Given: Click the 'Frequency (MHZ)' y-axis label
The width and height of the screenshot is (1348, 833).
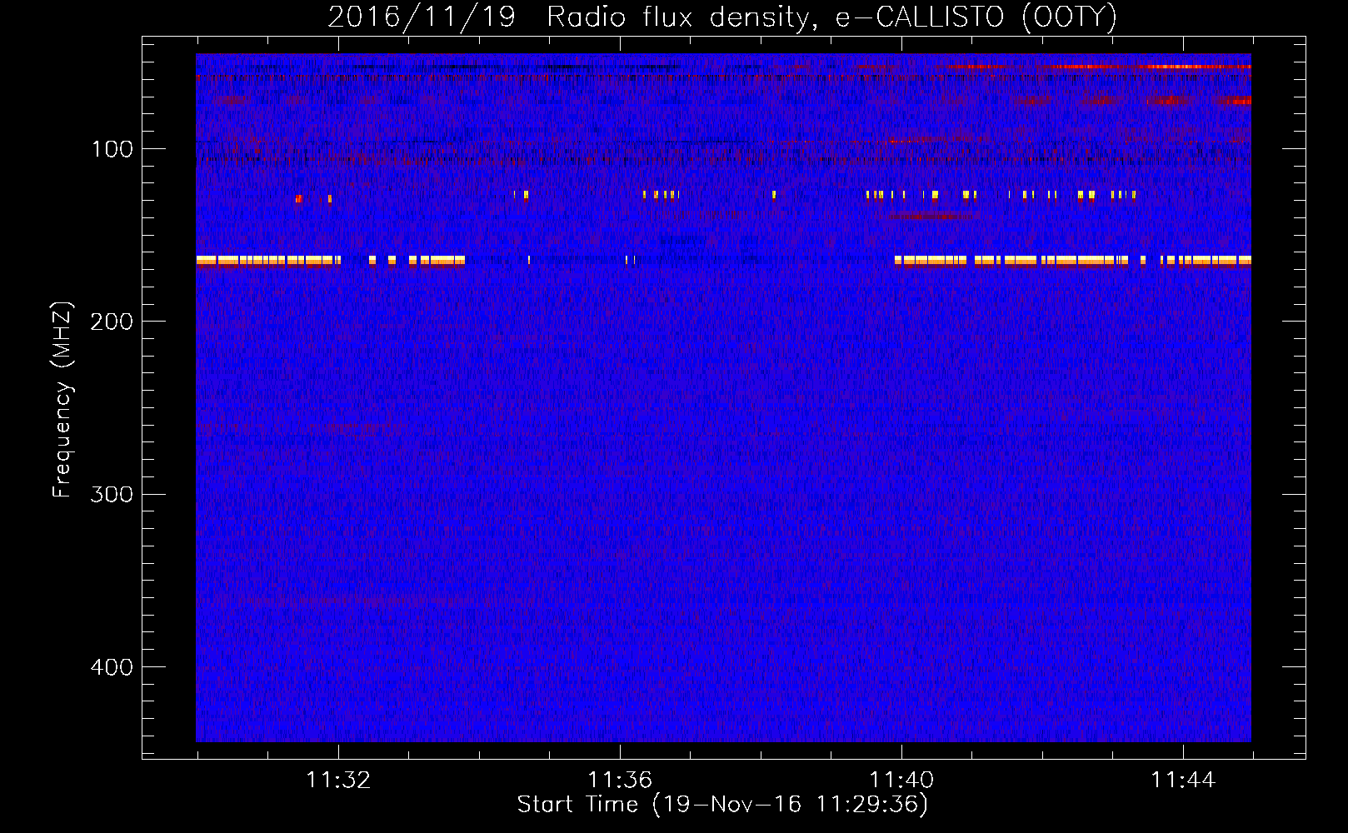Looking at the screenshot, I should [62, 399].
